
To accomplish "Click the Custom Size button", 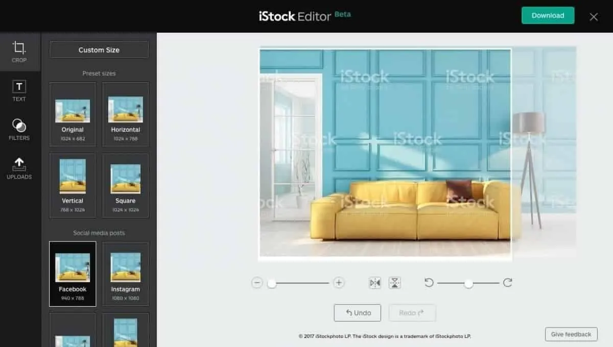I will coord(99,50).
